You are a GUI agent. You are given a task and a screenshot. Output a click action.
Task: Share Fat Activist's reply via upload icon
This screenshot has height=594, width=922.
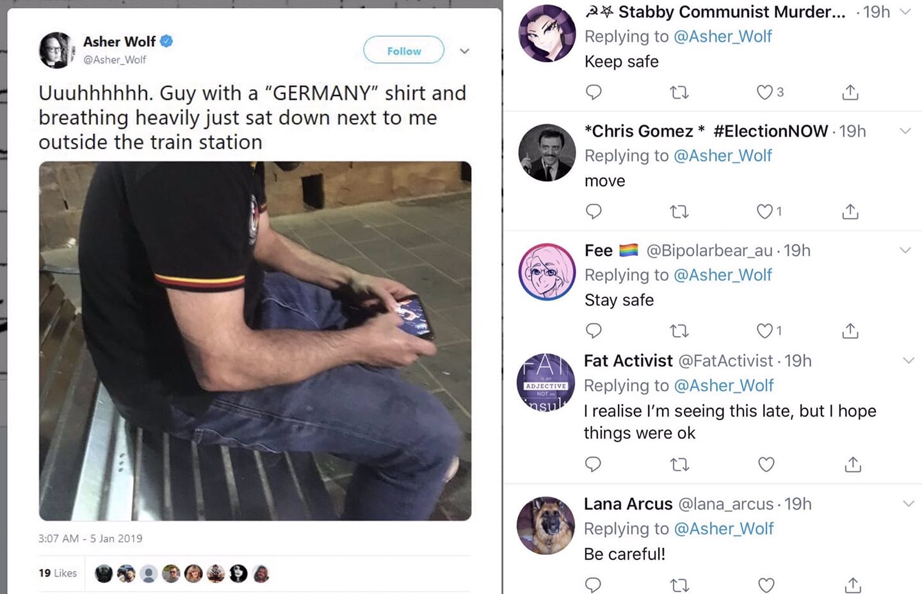[x=852, y=464]
